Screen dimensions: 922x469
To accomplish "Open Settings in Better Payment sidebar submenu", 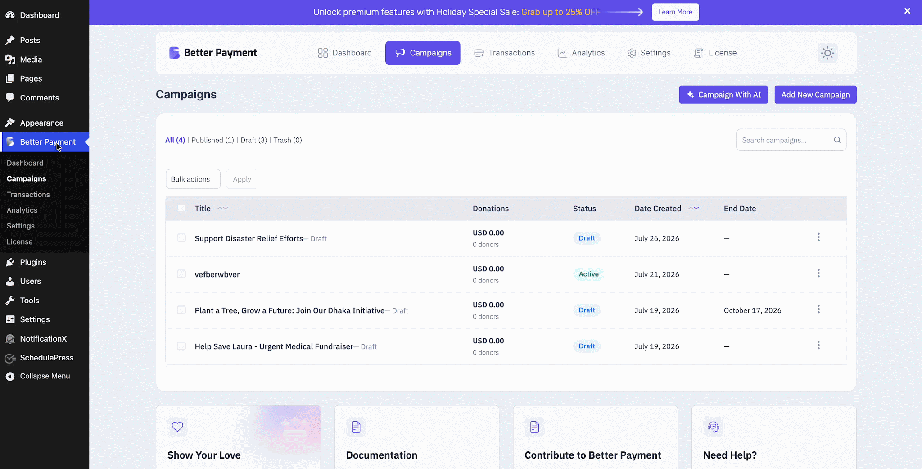I will point(21,226).
